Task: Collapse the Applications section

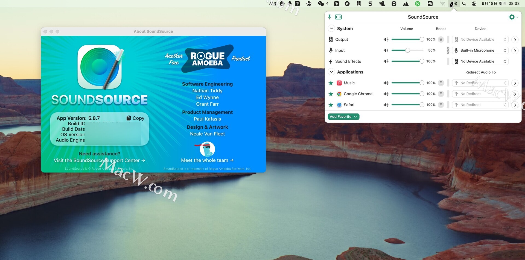Action: coord(331,72)
